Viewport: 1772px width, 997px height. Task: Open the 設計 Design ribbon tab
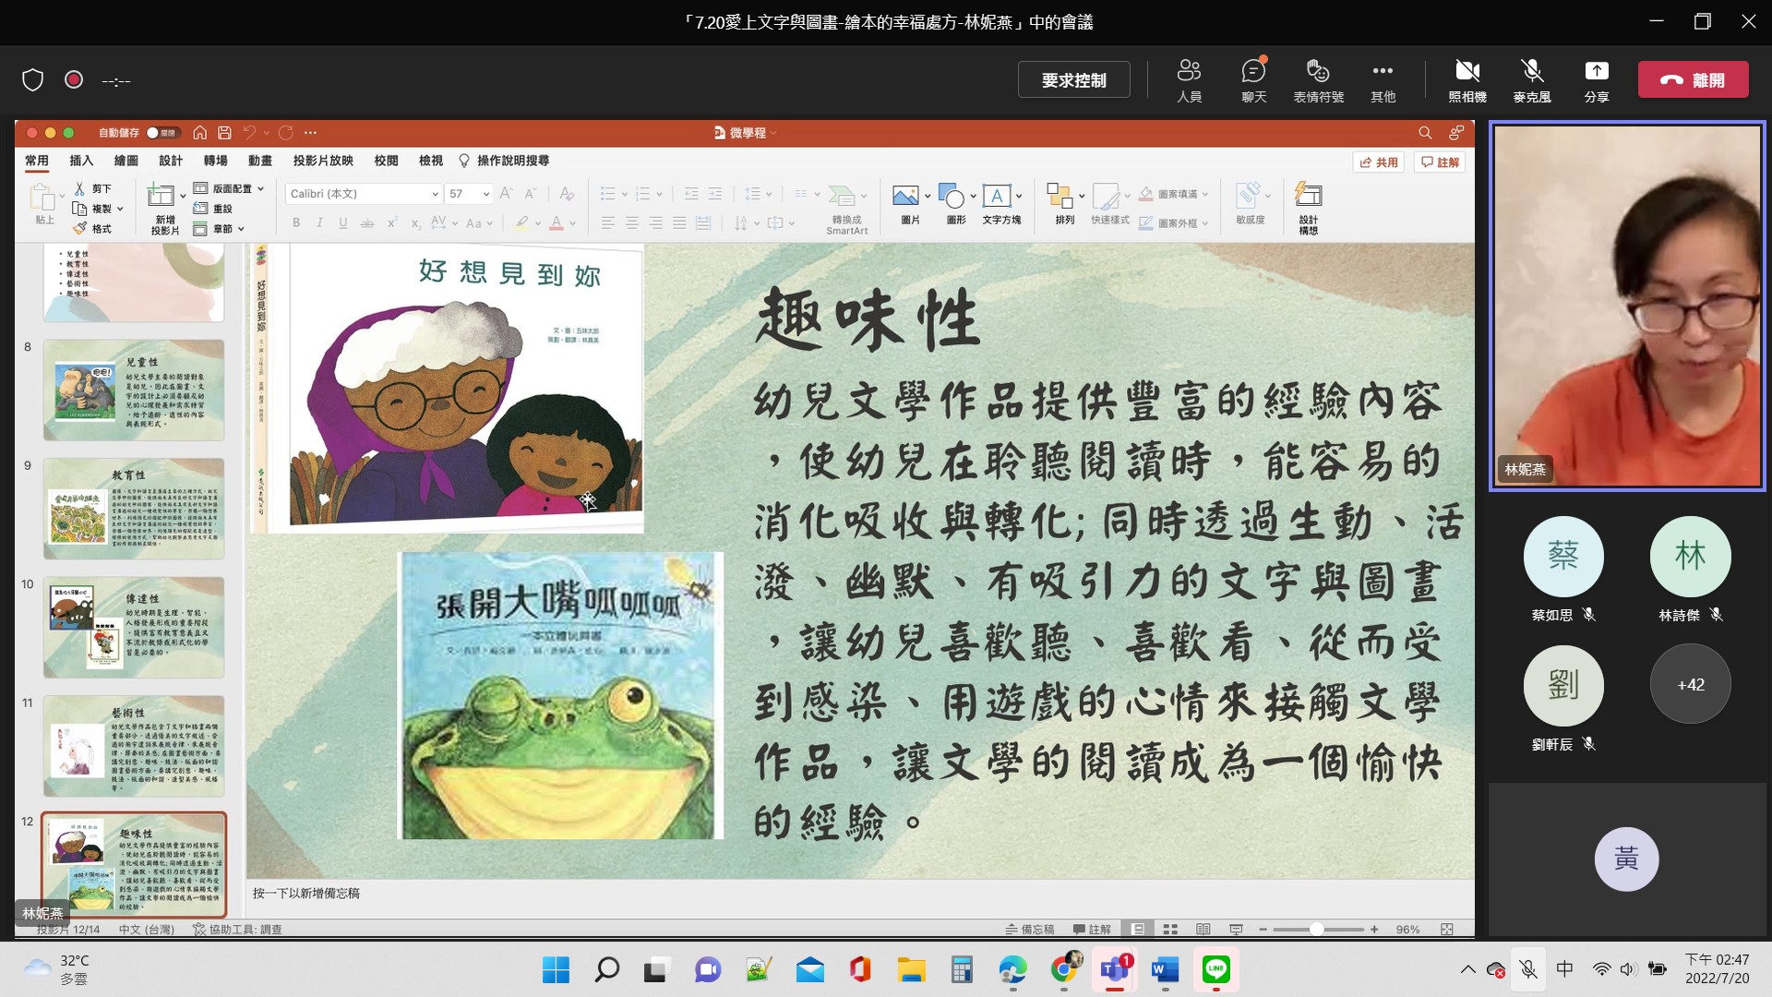click(x=171, y=161)
